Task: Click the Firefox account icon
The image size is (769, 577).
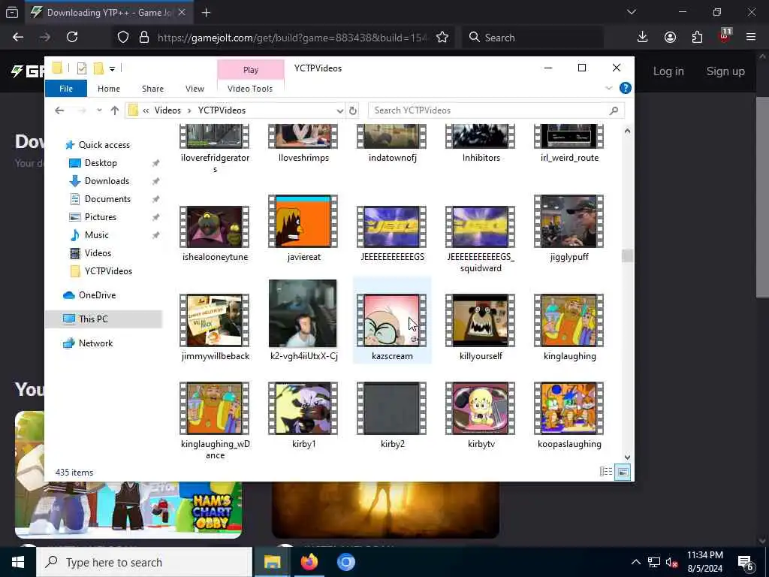Action: 670,38
